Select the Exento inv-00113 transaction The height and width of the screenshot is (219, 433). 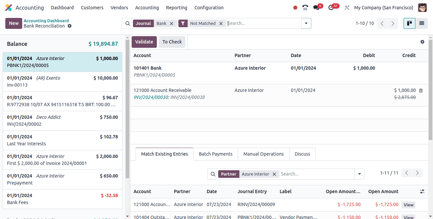62,82
